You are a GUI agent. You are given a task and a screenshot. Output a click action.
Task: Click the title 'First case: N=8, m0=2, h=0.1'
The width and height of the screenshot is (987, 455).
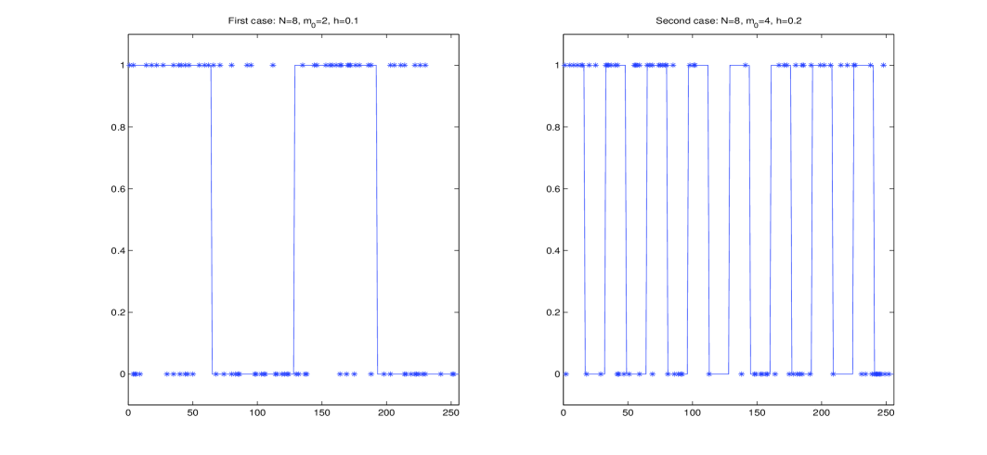293,20
